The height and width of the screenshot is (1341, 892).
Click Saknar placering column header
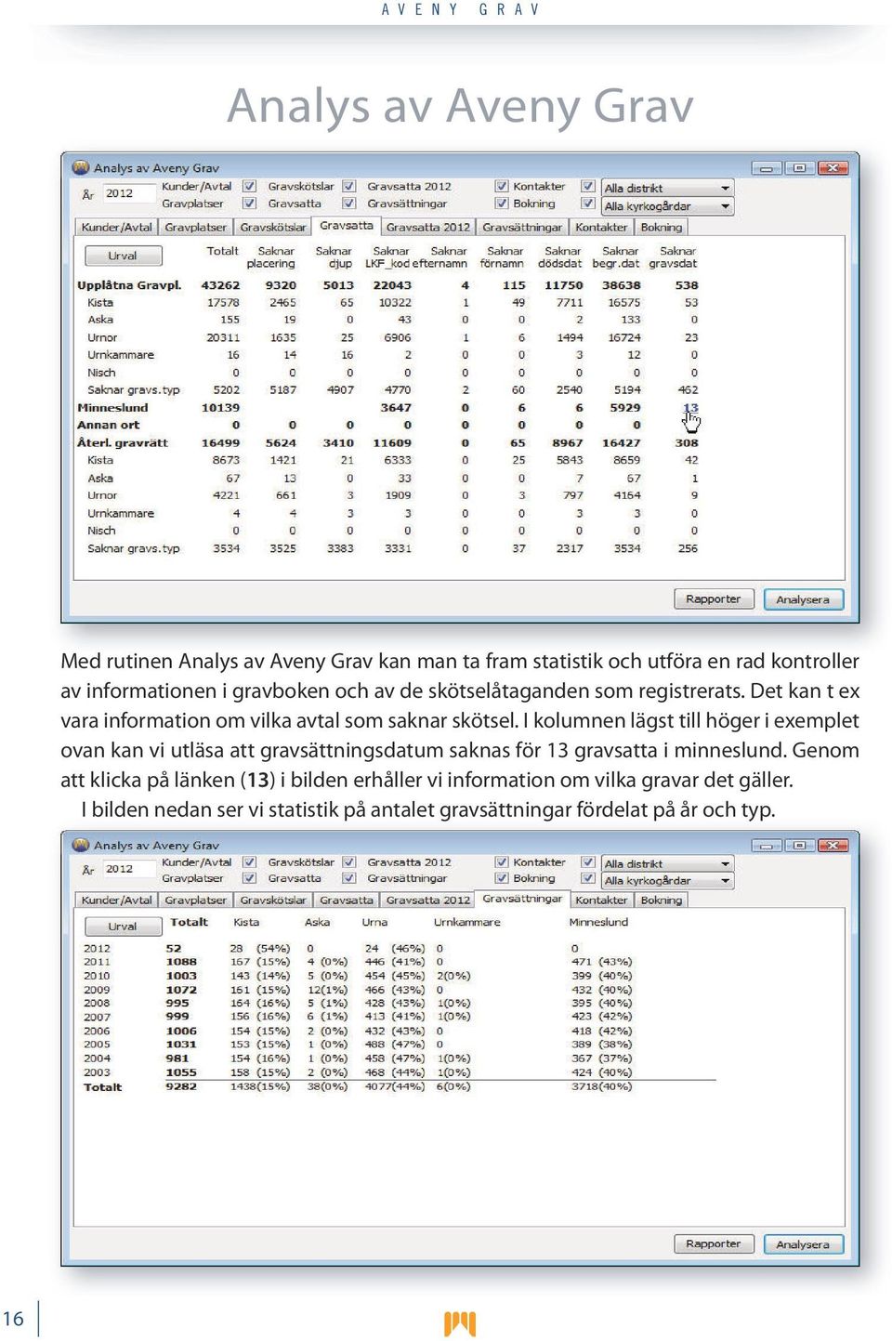click(x=271, y=257)
